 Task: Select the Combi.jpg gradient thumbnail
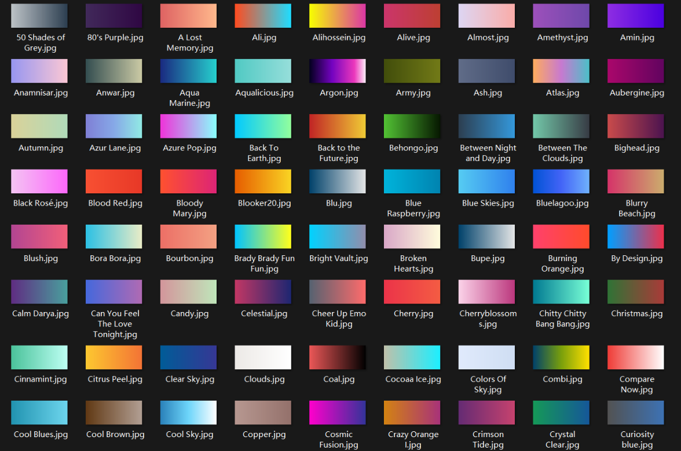[x=561, y=357]
